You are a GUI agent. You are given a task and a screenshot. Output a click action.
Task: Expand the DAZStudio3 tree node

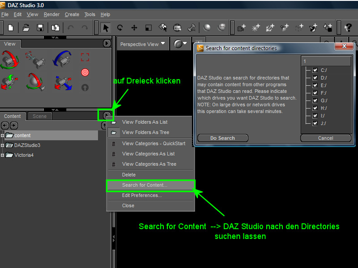[x=2, y=145]
